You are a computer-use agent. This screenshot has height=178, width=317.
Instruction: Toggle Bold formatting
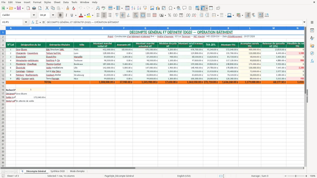point(60,15)
